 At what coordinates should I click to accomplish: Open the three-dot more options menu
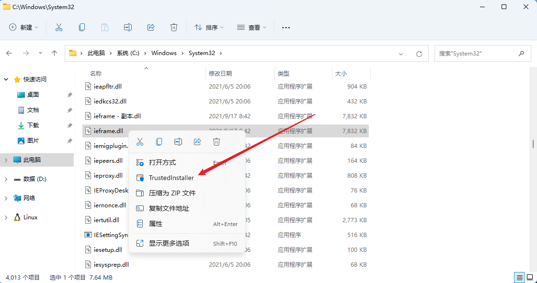[286, 27]
